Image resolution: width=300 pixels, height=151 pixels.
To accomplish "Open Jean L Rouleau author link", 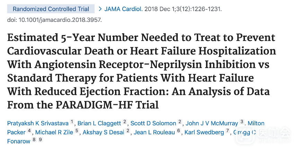I will pos(154,132).
